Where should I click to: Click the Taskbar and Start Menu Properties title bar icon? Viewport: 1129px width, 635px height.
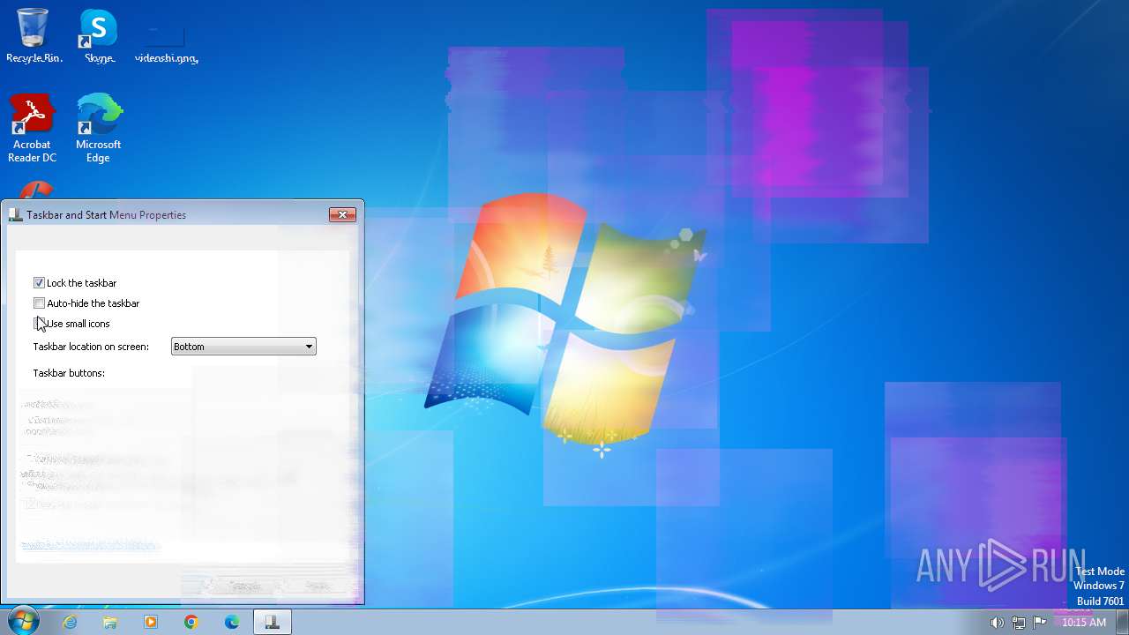coord(15,214)
